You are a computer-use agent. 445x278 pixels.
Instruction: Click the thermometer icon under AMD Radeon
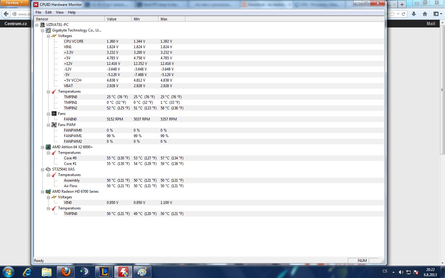(x=54, y=208)
